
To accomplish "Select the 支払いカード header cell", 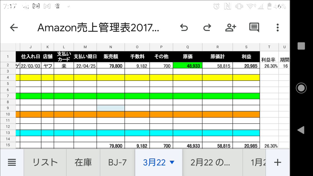I will 64,57.
